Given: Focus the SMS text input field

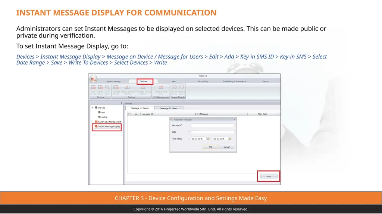Looking at the screenshot, I should point(212,132).
